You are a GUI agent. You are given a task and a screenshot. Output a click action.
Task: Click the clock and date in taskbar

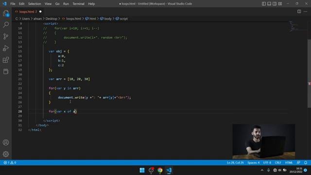tap(296, 170)
